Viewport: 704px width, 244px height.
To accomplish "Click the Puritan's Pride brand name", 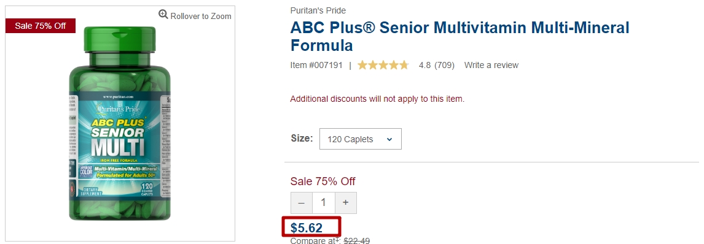I will [318, 11].
